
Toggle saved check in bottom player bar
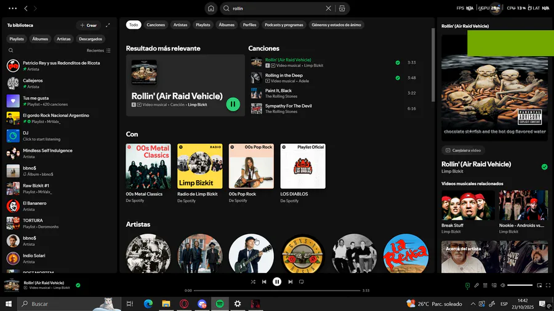tap(78, 285)
